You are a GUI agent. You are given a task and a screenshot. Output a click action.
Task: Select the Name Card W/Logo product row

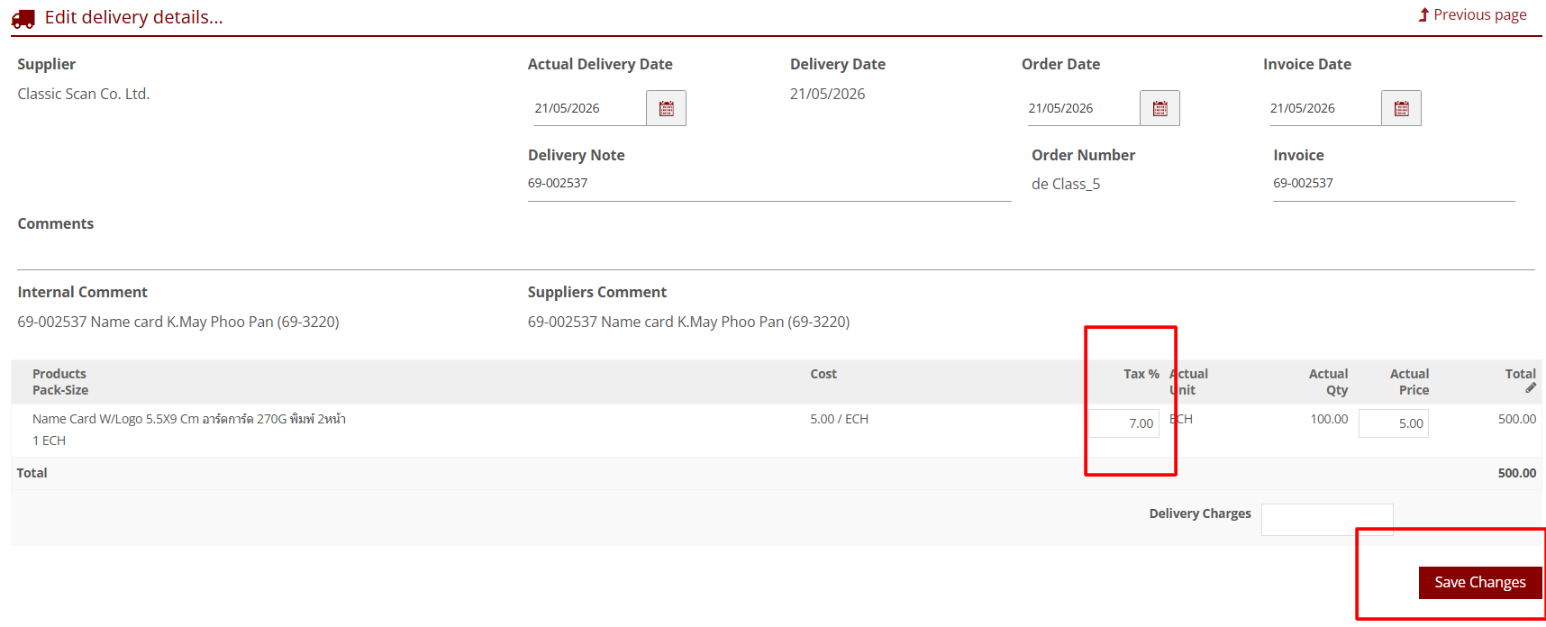click(x=776, y=430)
